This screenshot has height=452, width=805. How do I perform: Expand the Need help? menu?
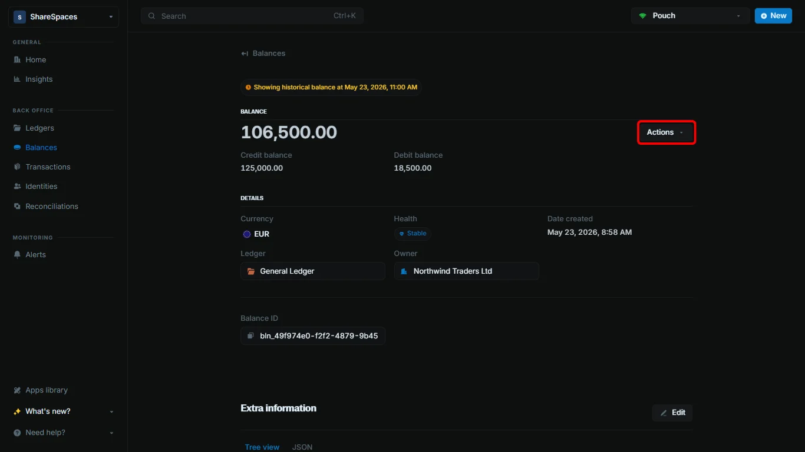[x=64, y=433]
